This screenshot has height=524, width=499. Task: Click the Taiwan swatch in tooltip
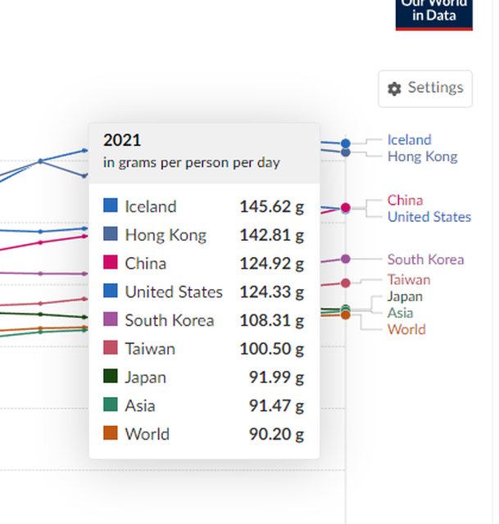click(111, 347)
